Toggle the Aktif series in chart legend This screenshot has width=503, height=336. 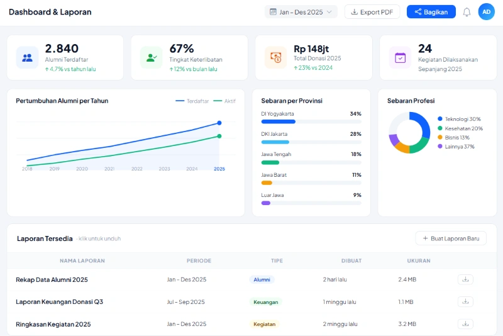[225, 101]
